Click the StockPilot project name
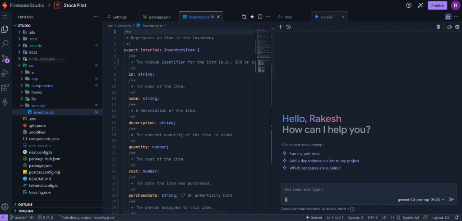The image size is (462, 221). [x=75, y=5]
